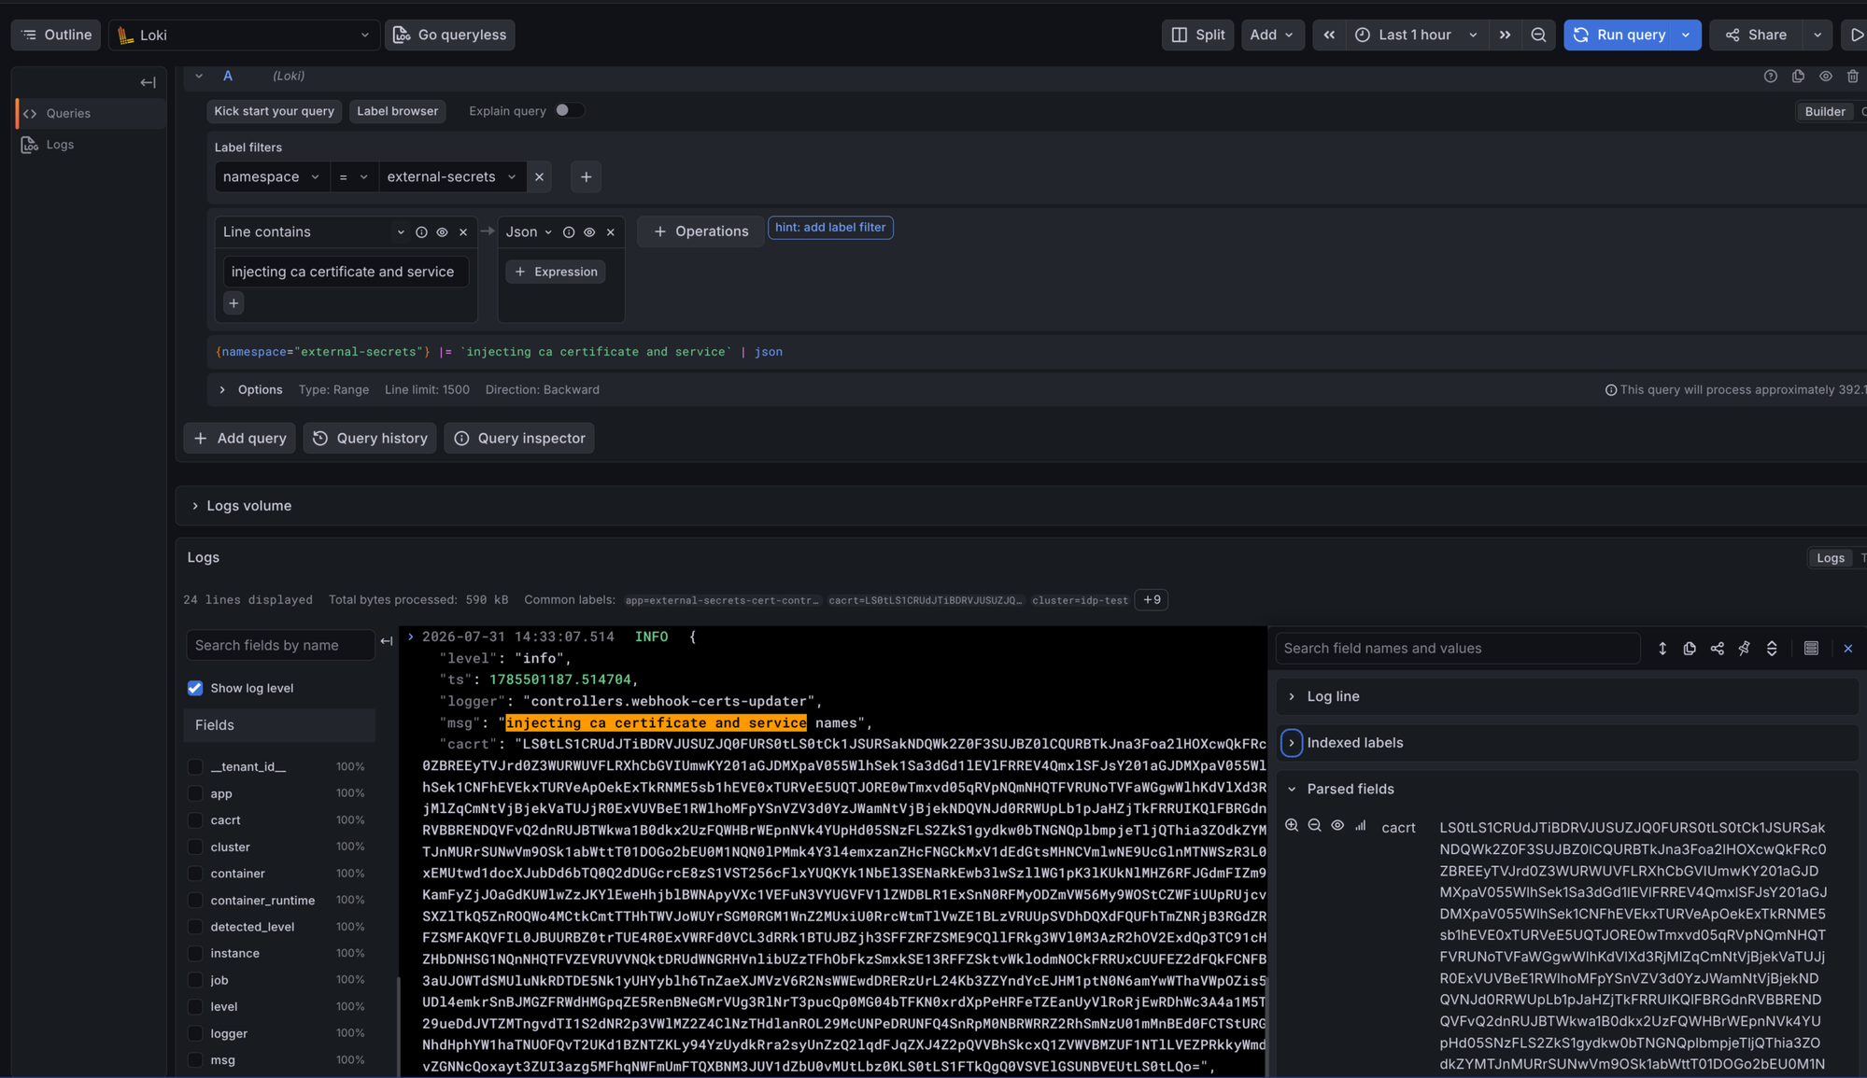Remove the Json operation
This screenshot has height=1078, width=1867.
point(611,232)
